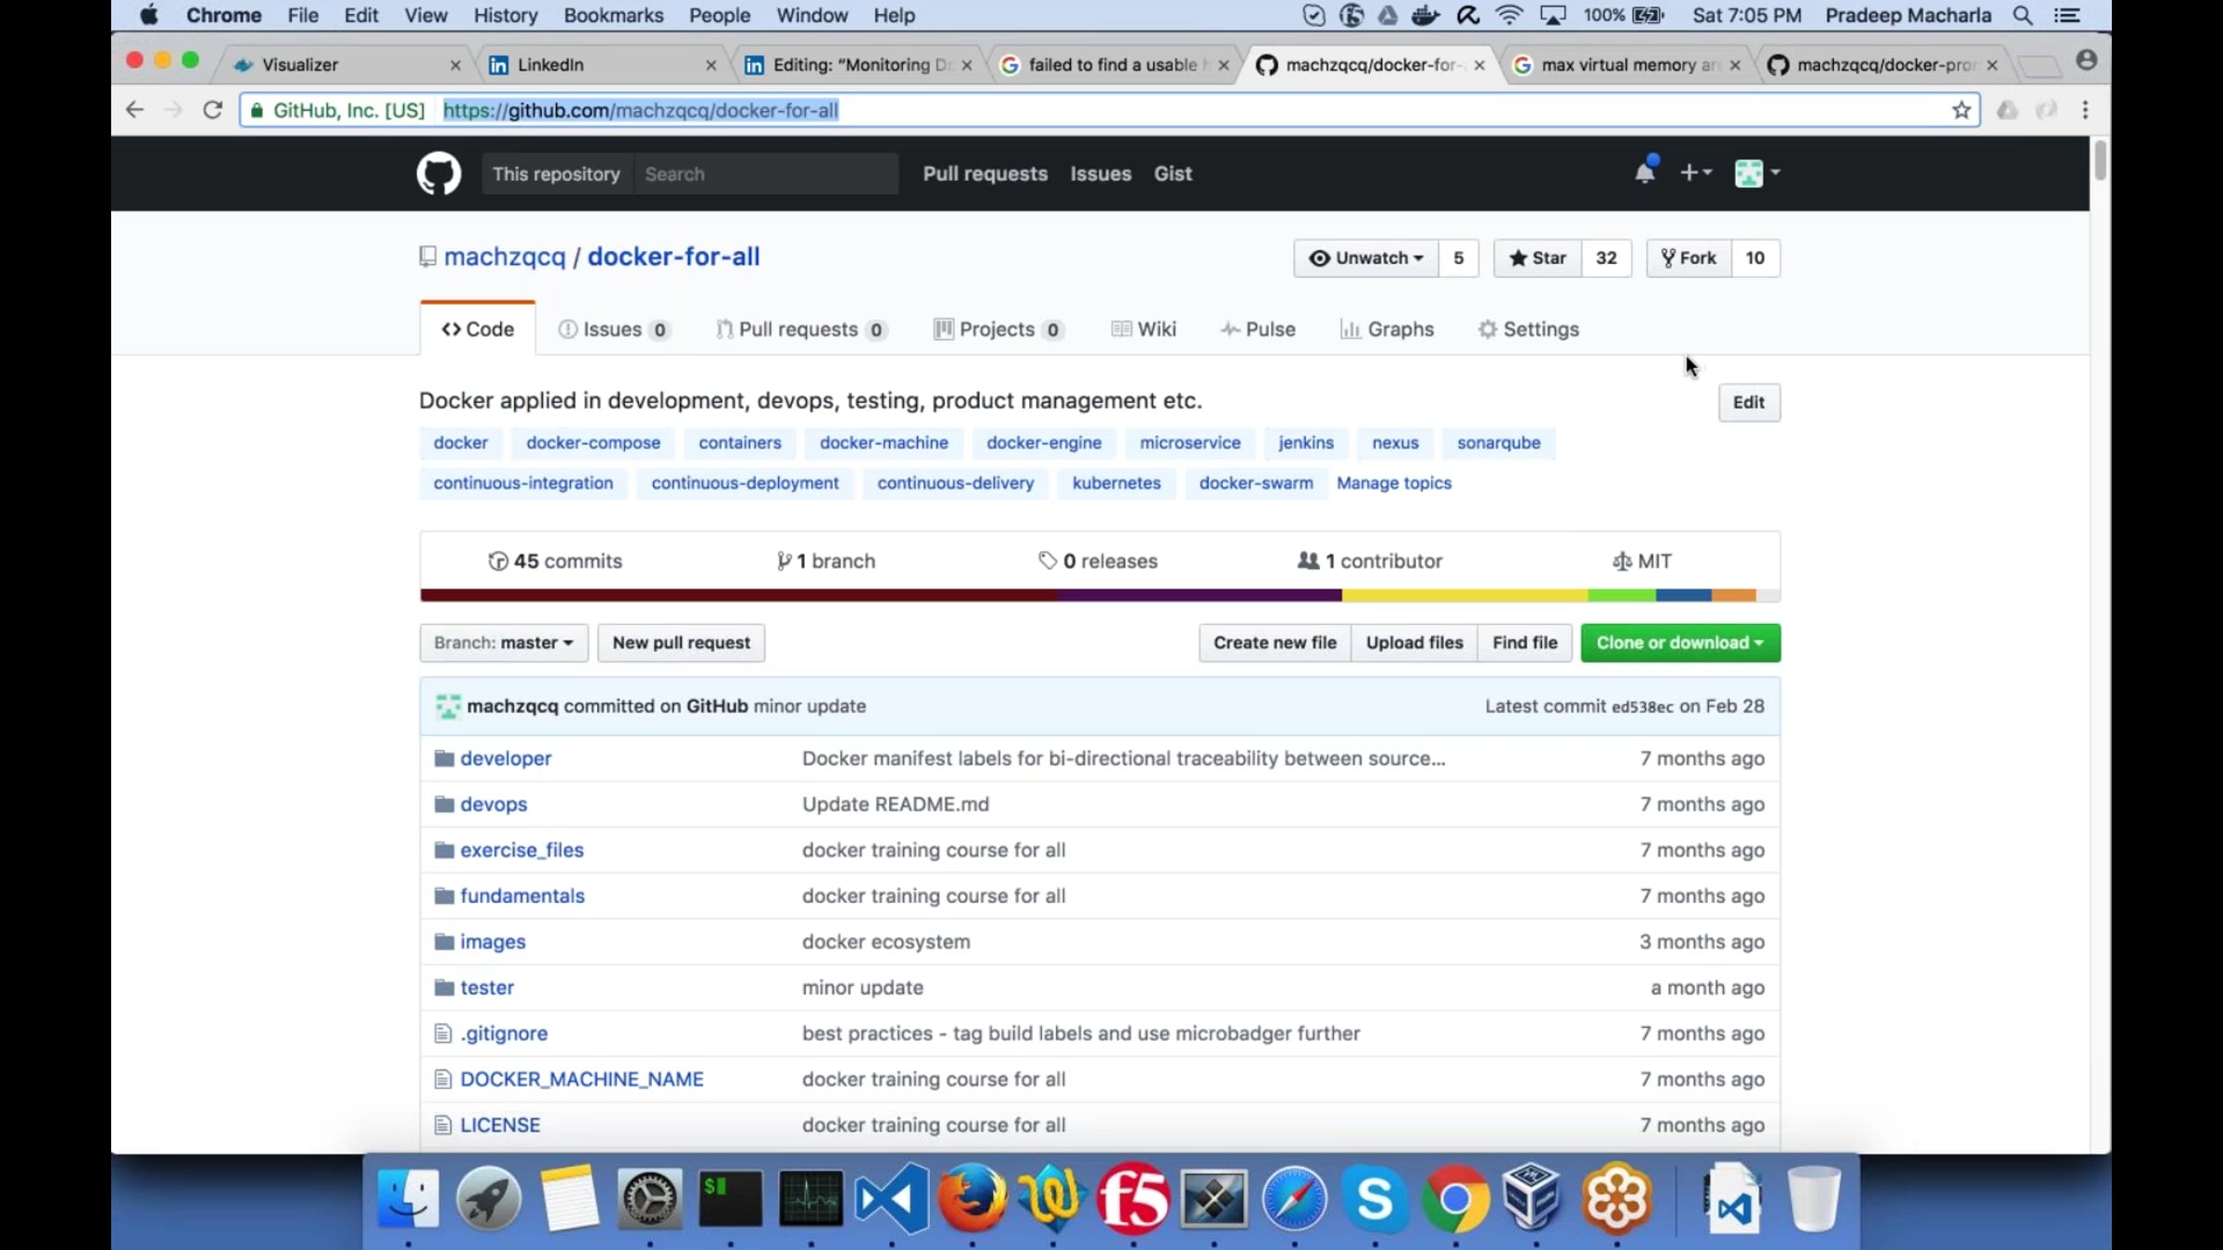Open Manage topics link
Screen dimensions: 2223x1250
(1393, 483)
